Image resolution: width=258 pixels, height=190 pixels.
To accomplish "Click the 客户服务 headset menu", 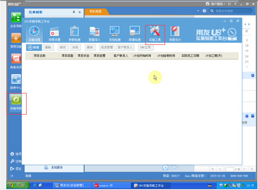I will [215, 4].
